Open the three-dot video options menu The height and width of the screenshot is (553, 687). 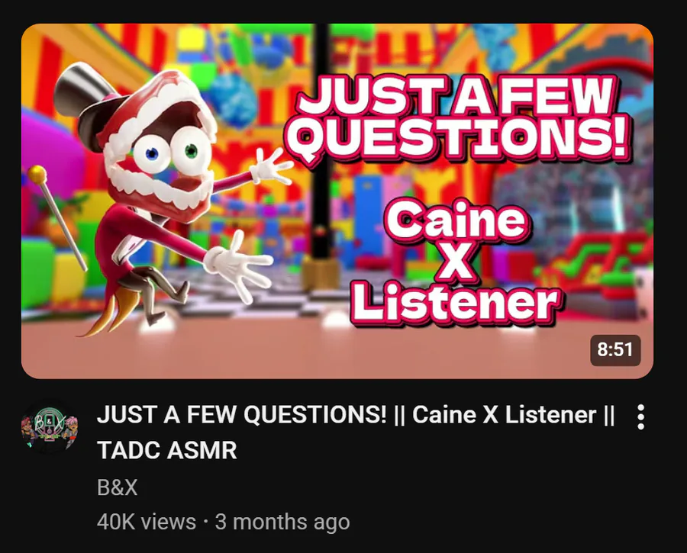pos(640,416)
